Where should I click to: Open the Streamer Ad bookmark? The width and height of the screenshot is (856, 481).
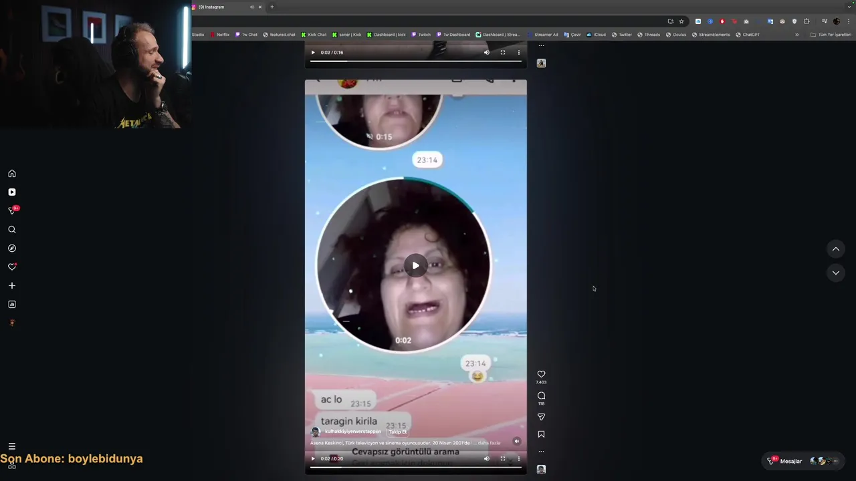coord(542,35)
